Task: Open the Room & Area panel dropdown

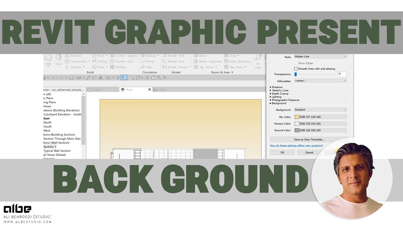Action: tap(222, 72)
